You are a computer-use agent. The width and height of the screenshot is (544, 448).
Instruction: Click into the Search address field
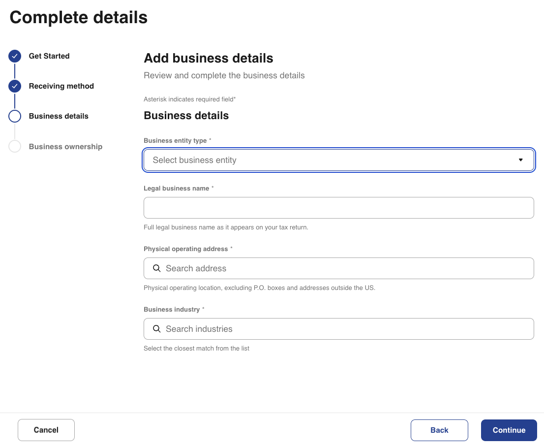click(344, 268)
